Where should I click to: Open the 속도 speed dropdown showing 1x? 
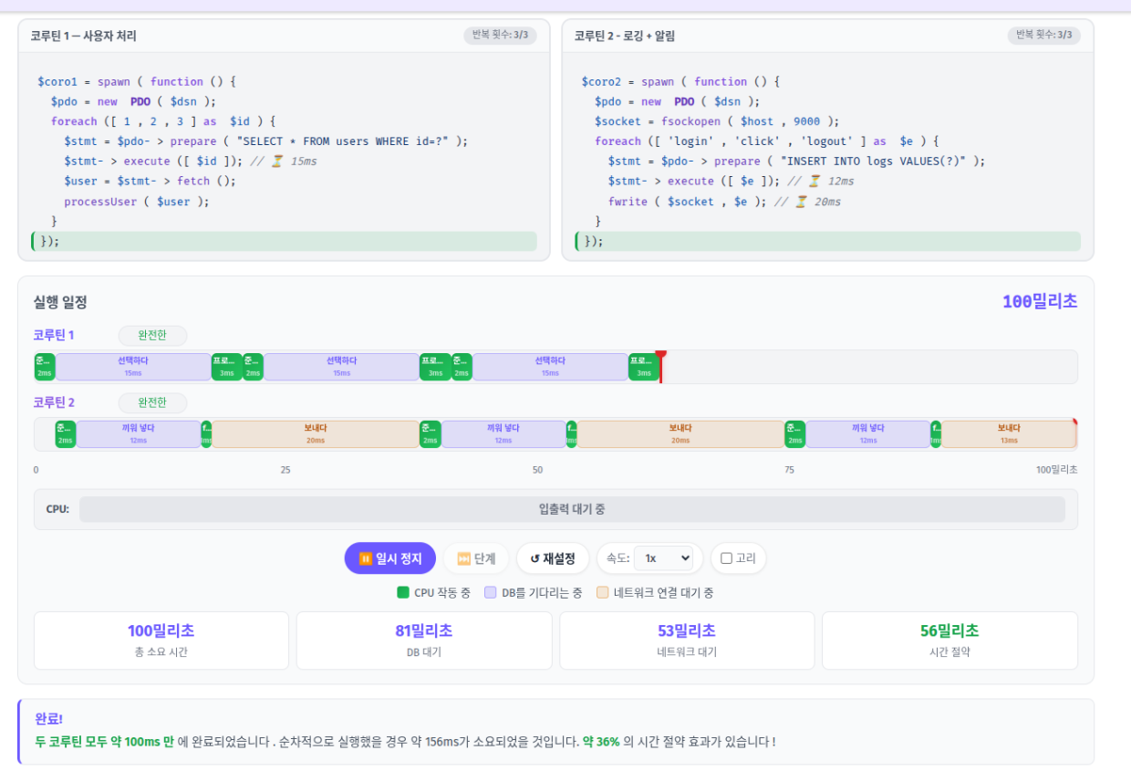point(662,558)
